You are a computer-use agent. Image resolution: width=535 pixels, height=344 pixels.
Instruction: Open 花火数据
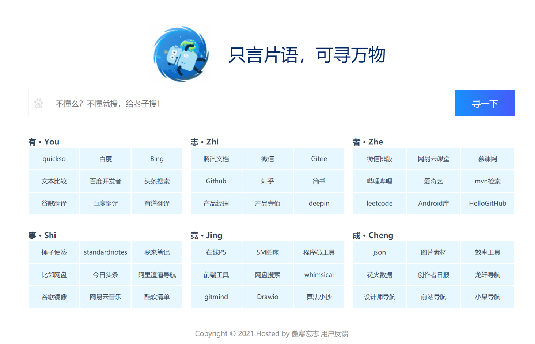pyautogui.click(x=379, y=275)
